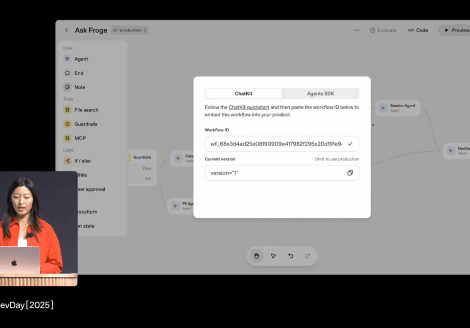Screen dimensions: 470x328
Task: Click the Note icon under Core
Action: (67, 87)
